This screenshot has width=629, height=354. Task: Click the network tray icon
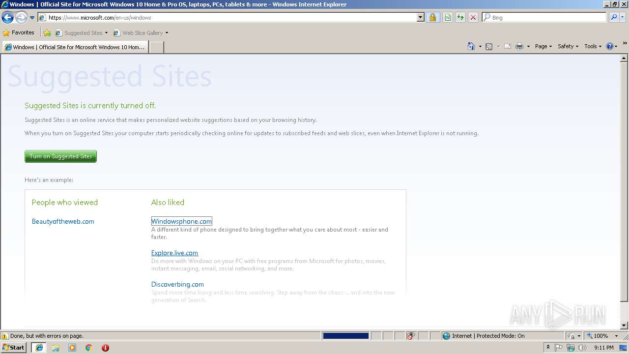[571, 348]
